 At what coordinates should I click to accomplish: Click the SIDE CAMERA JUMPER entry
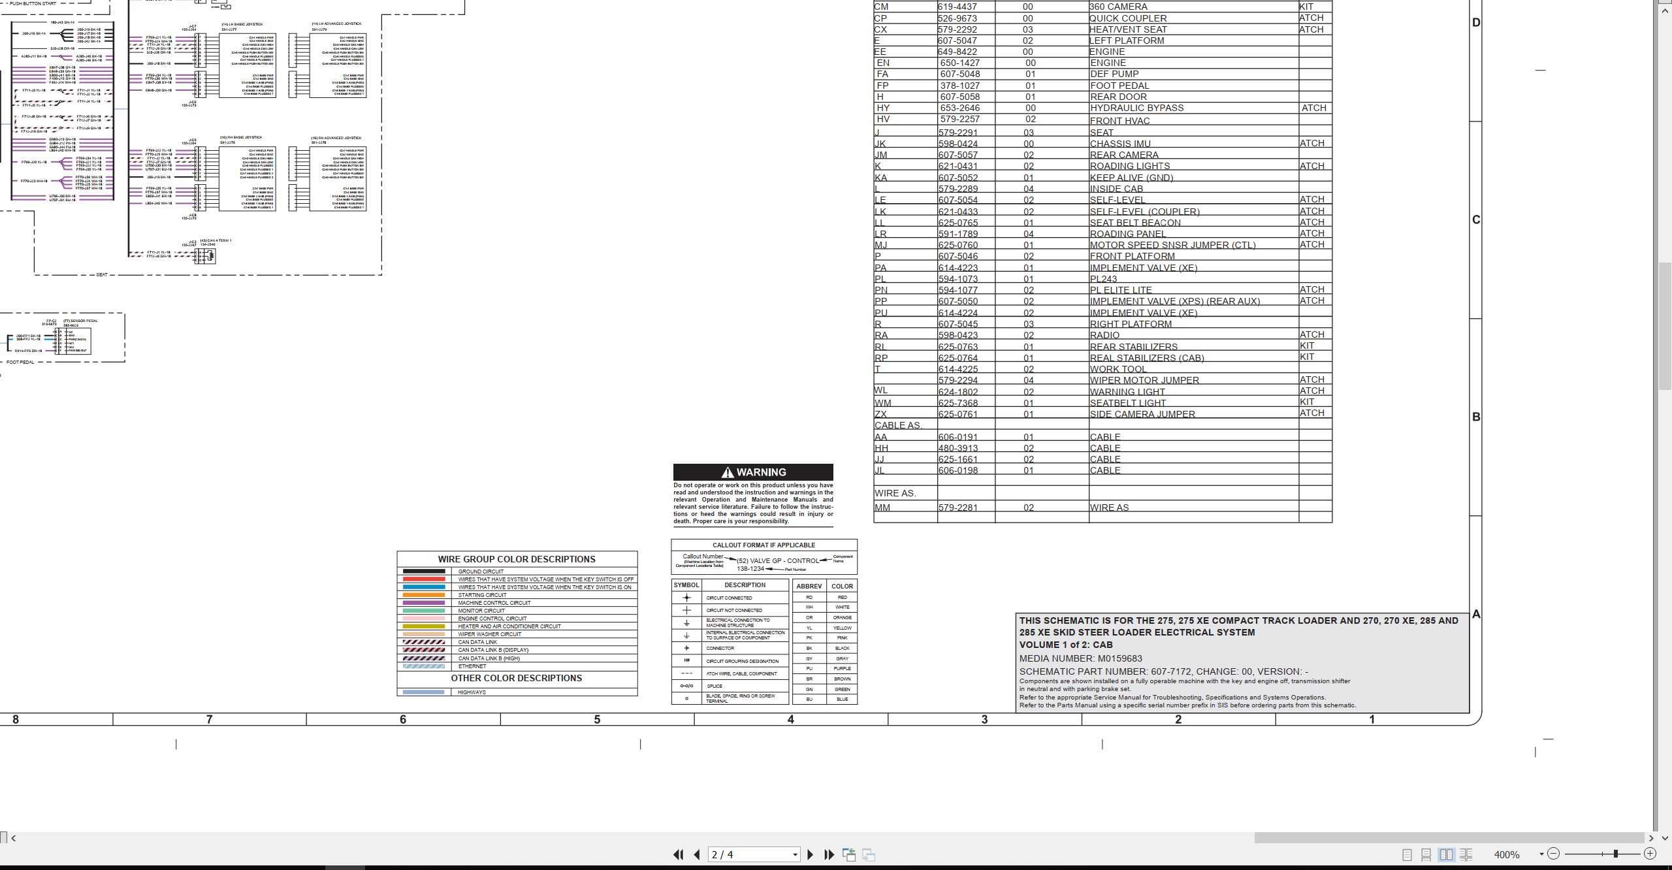[x=1142, y=414]
